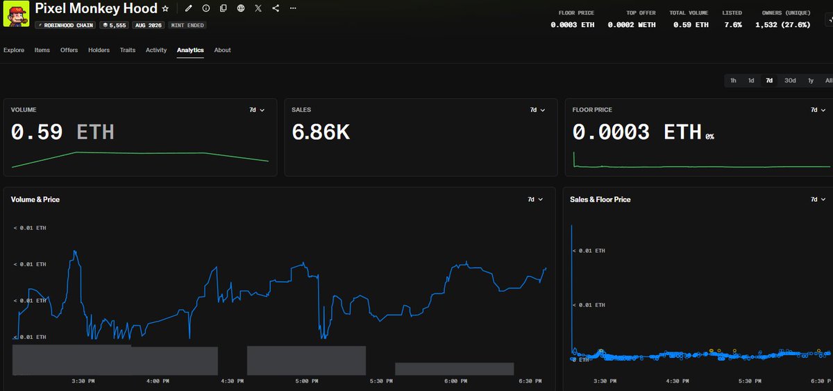Select the 7d time range button

(x=769, y=80)
